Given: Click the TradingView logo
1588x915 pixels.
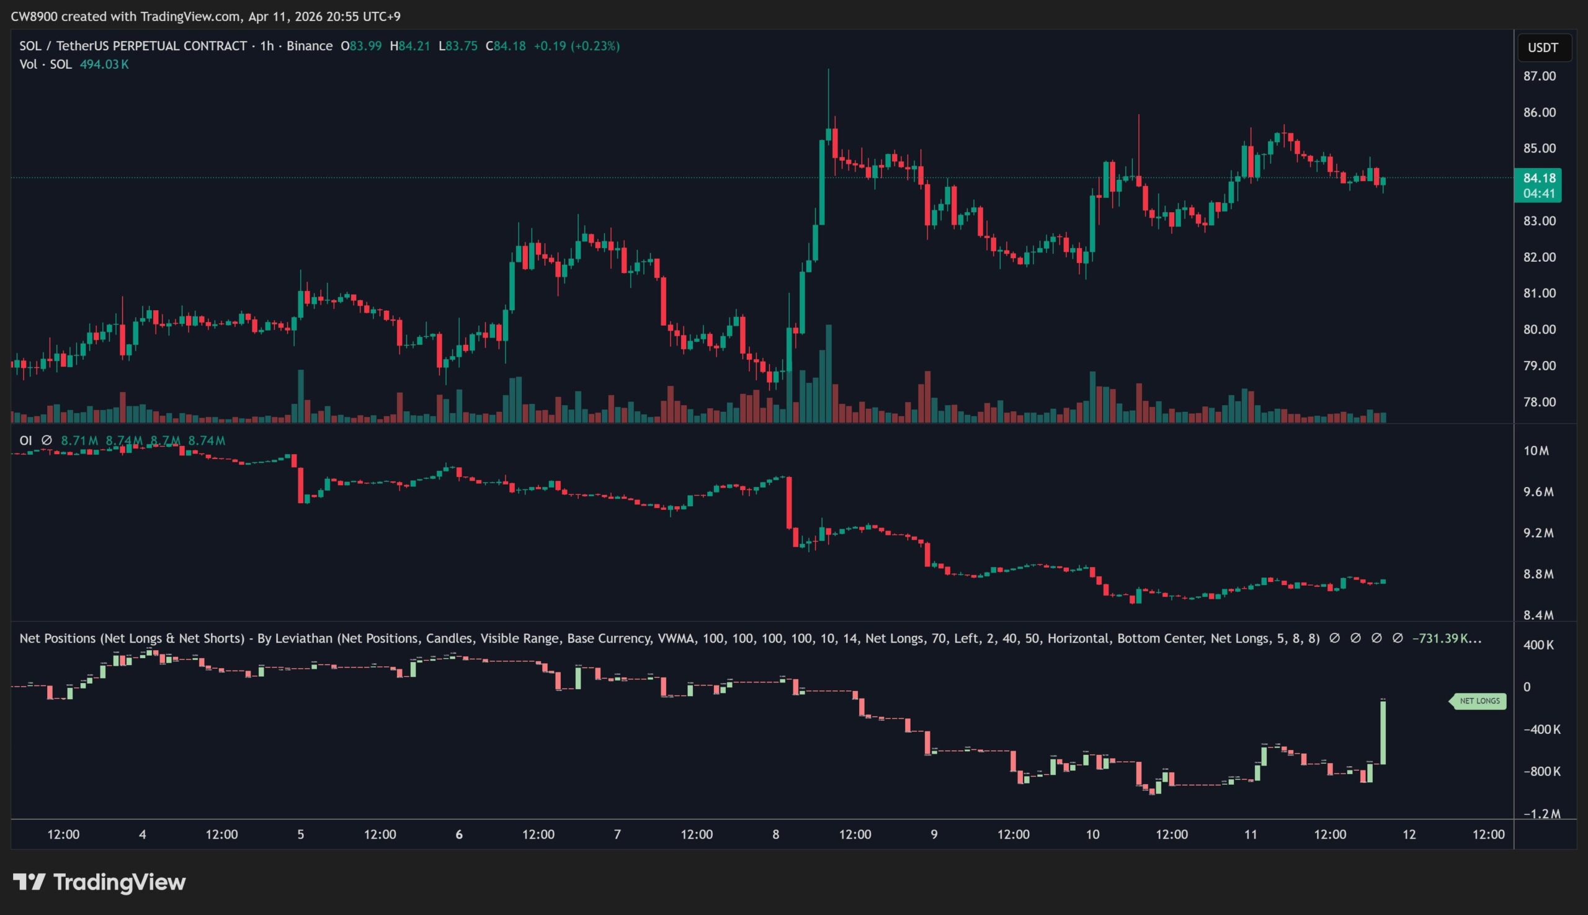Looking at the screenshot, I should coord(99,882).
